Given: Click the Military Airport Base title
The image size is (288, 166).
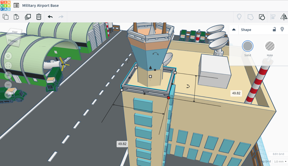Looking at the screenshot, I should click(x=41, y=6).
